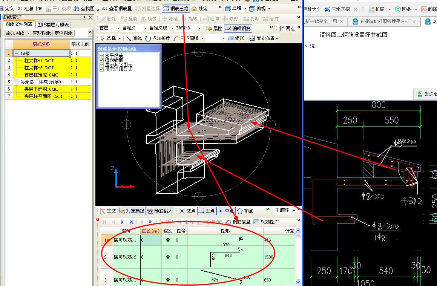The height and width of the screenshot is (286, 437).
Task: Select the 两点 two-point axis tool
Action: coord(287,28)
